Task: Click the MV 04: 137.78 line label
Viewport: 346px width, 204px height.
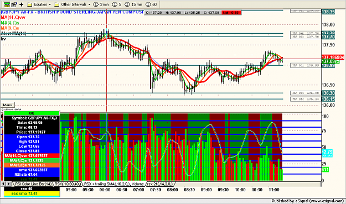Action: pyautogui.click(x=306, y=33)
